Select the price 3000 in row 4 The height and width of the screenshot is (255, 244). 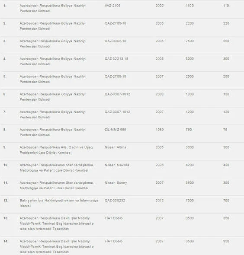coord(189,59)
